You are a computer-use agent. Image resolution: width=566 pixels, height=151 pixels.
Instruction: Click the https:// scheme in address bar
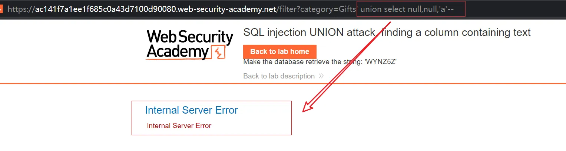coord(21,9)
